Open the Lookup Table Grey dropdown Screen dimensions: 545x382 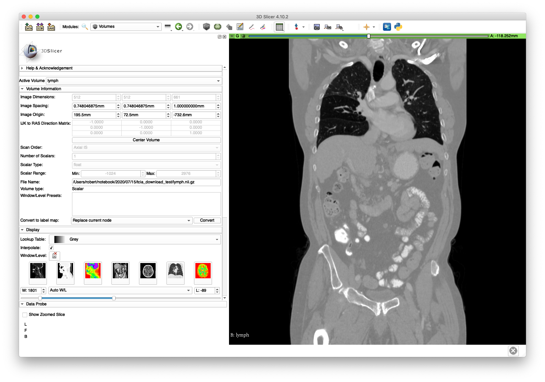coord(135,239)
